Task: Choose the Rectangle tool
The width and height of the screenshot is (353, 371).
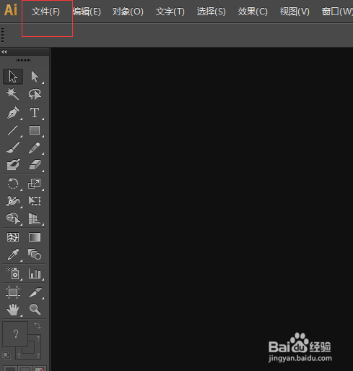Action: pyautogui.click(x=35, y=130)
